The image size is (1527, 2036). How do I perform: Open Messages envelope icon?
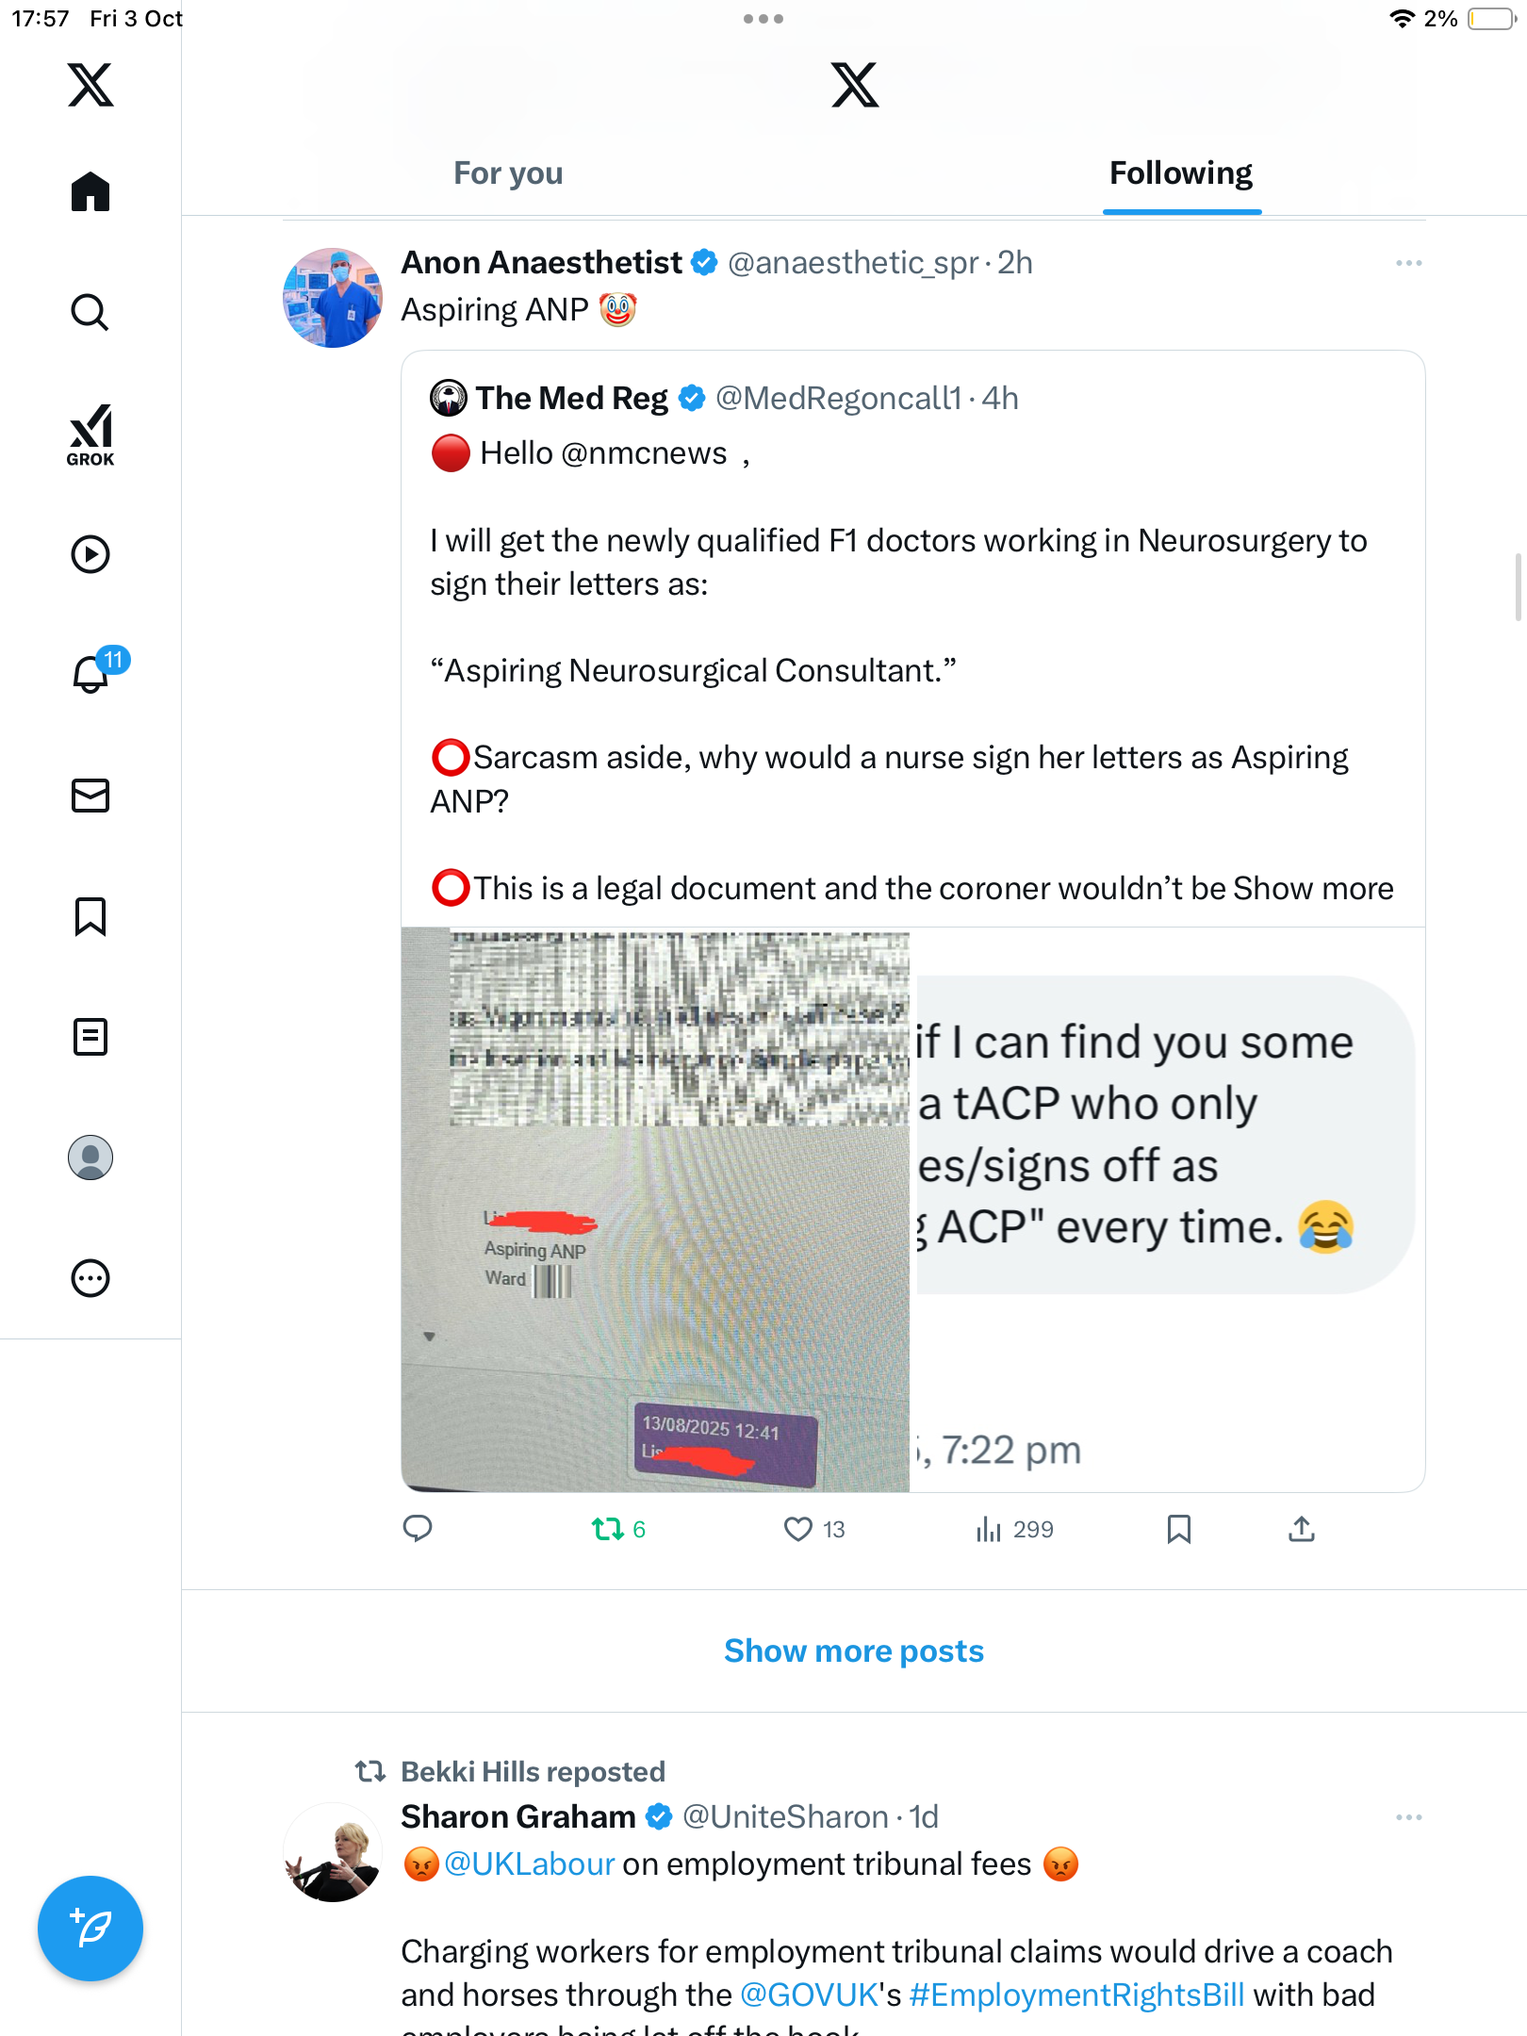(90, 796)
